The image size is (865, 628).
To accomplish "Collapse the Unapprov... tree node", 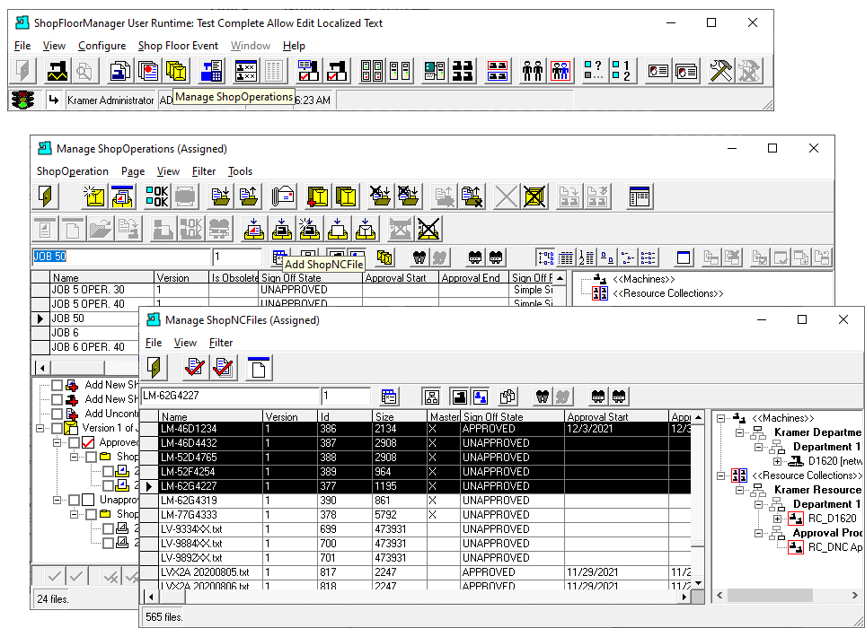I will 57,500.
